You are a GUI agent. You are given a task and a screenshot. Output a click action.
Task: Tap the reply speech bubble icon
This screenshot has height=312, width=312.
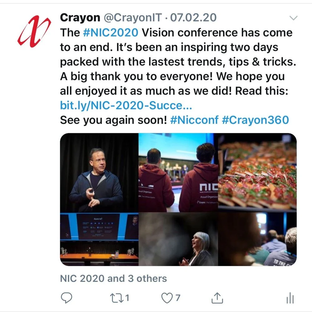(66, 298)
